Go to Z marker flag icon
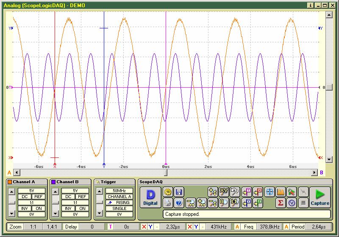The width and height of the screenshot is (339, 237). pos(258,203)
